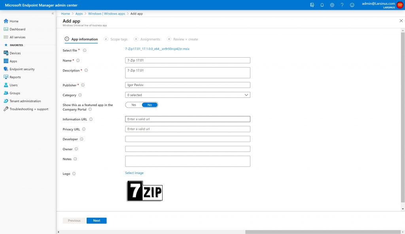Click the Previous button
The height and width of the screenshot is (234, 405).
tap(74, 221)
